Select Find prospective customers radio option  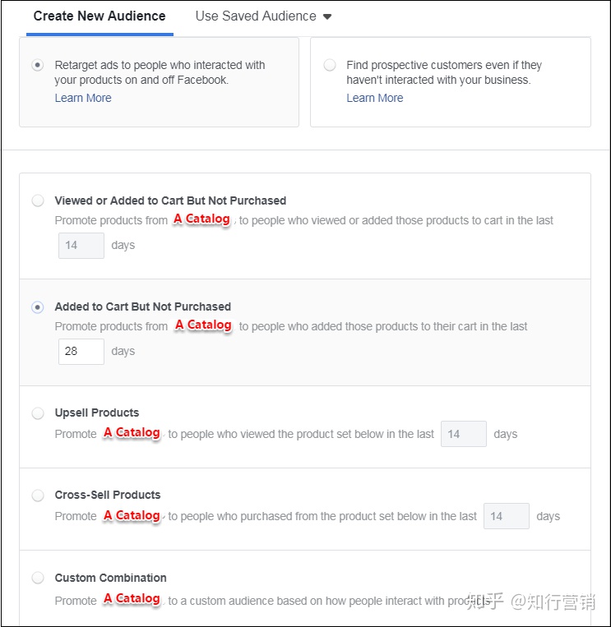[x=330, y=65]
